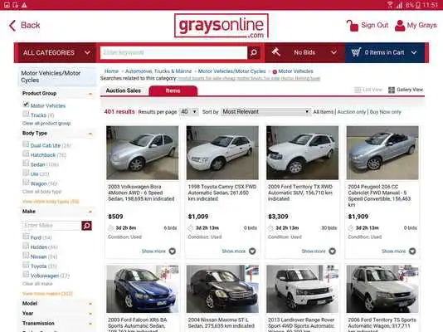Switch to Gallery View icon

point(392,90)
